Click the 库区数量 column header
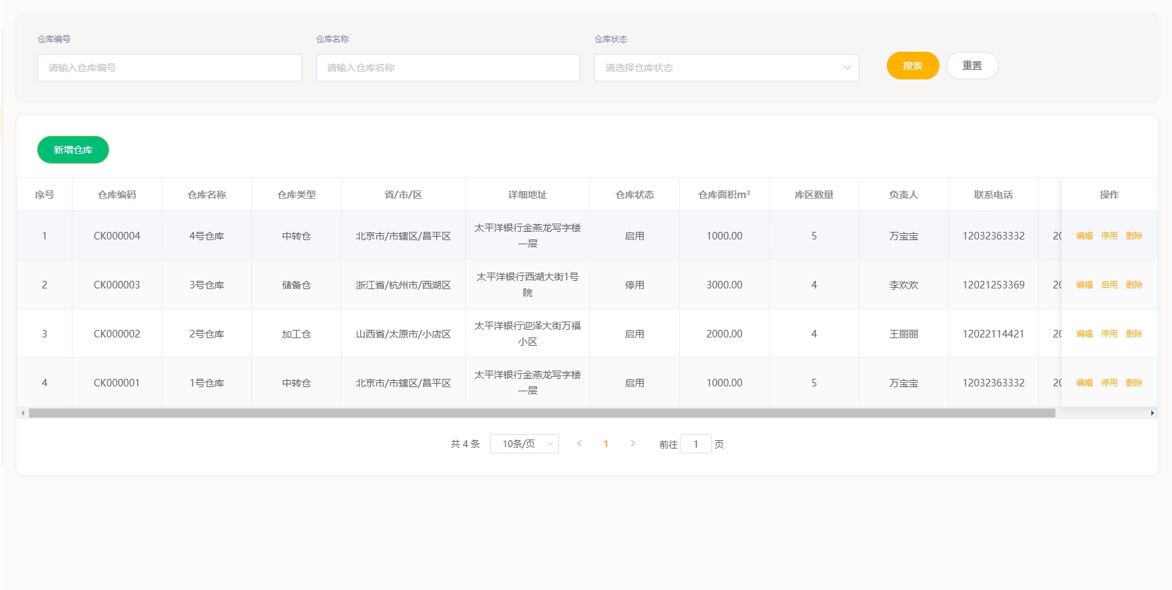1172x590 pixels. click(x=814, y=195)
